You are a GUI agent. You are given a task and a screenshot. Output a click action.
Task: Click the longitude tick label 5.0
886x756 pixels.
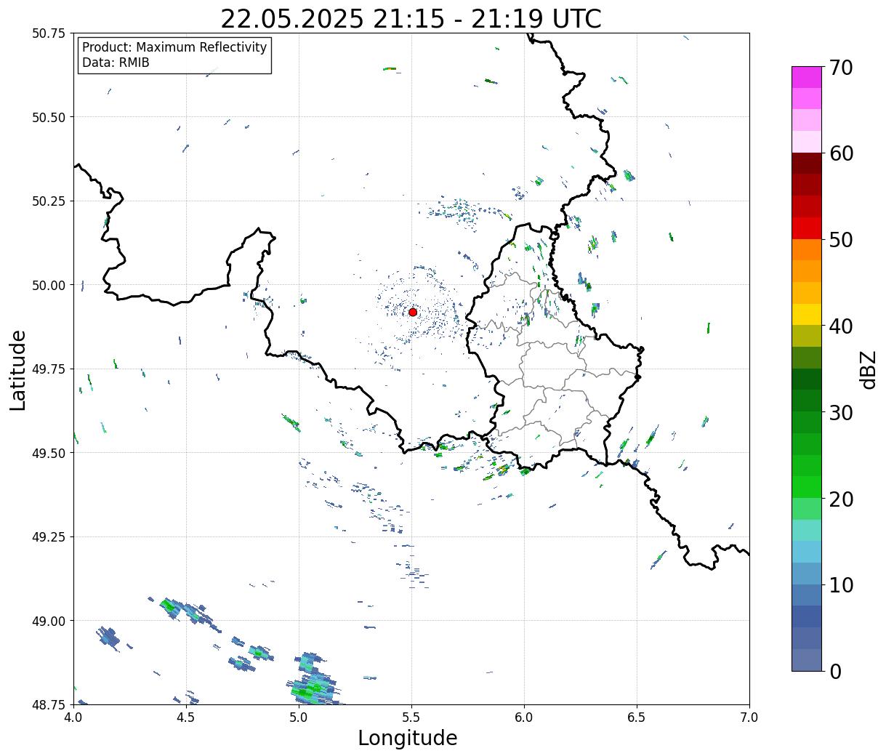coord(299,717)
